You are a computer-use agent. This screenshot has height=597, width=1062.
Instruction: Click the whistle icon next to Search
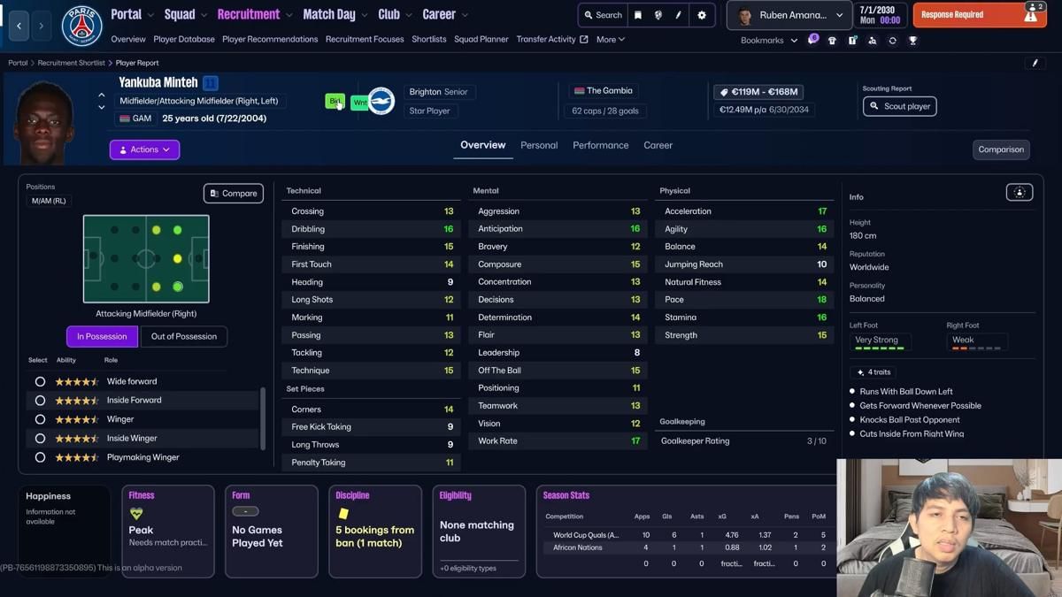(658, 15)
